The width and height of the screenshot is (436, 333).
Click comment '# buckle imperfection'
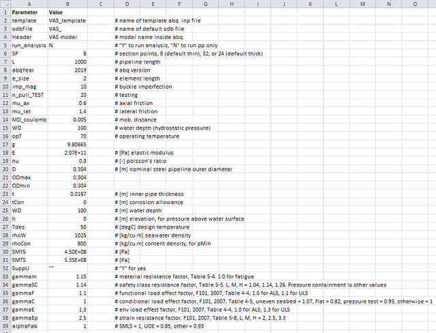pos(144,87)
